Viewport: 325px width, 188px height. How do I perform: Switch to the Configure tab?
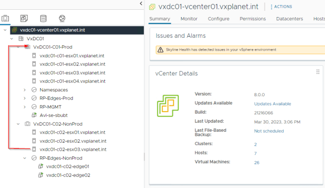pyautogui.click(x=218, y=19)
